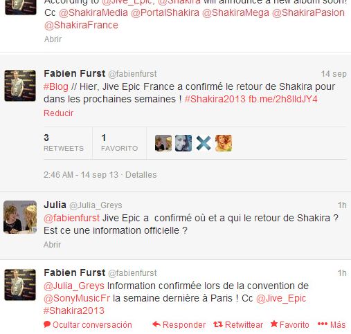Open the dark-haired woman retweeter avatar

pyautogui.click(x=183, y=143)
